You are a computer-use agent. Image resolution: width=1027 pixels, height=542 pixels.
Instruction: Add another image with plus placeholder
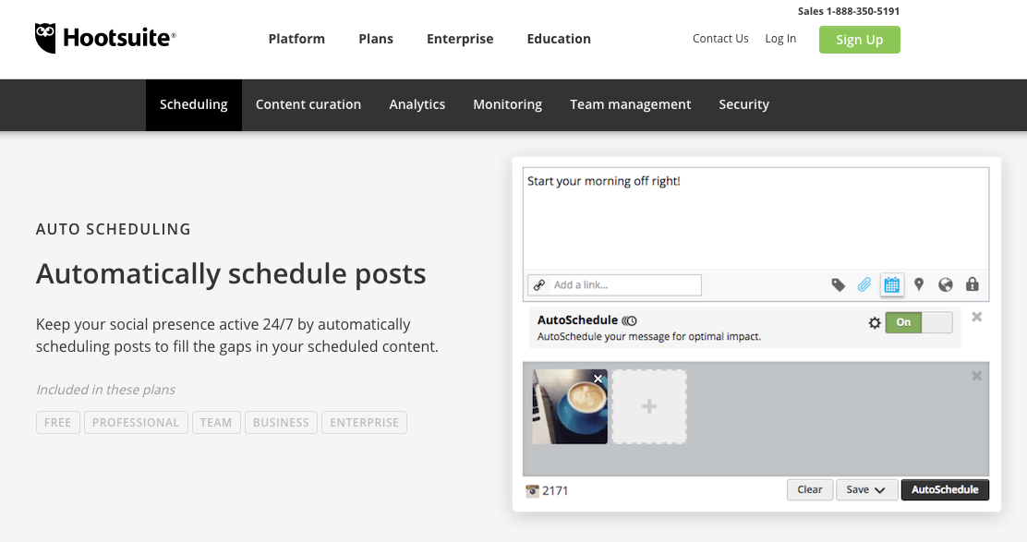coord(649,406)
